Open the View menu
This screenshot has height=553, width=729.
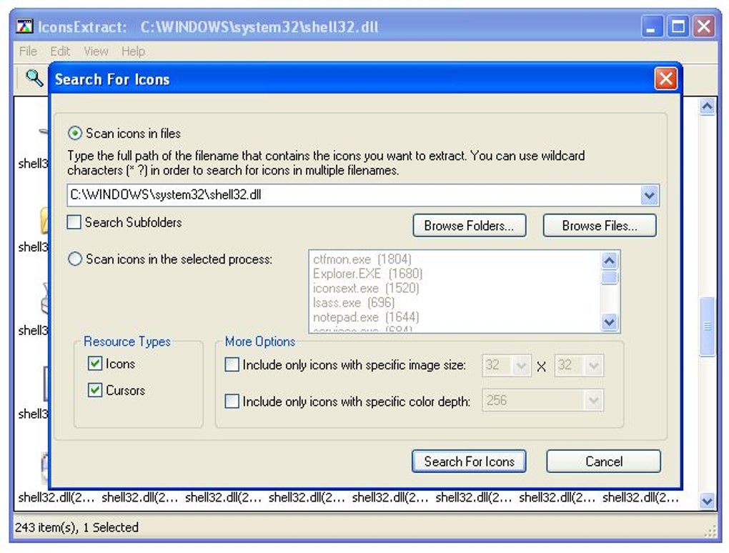(x=96, y=51)
